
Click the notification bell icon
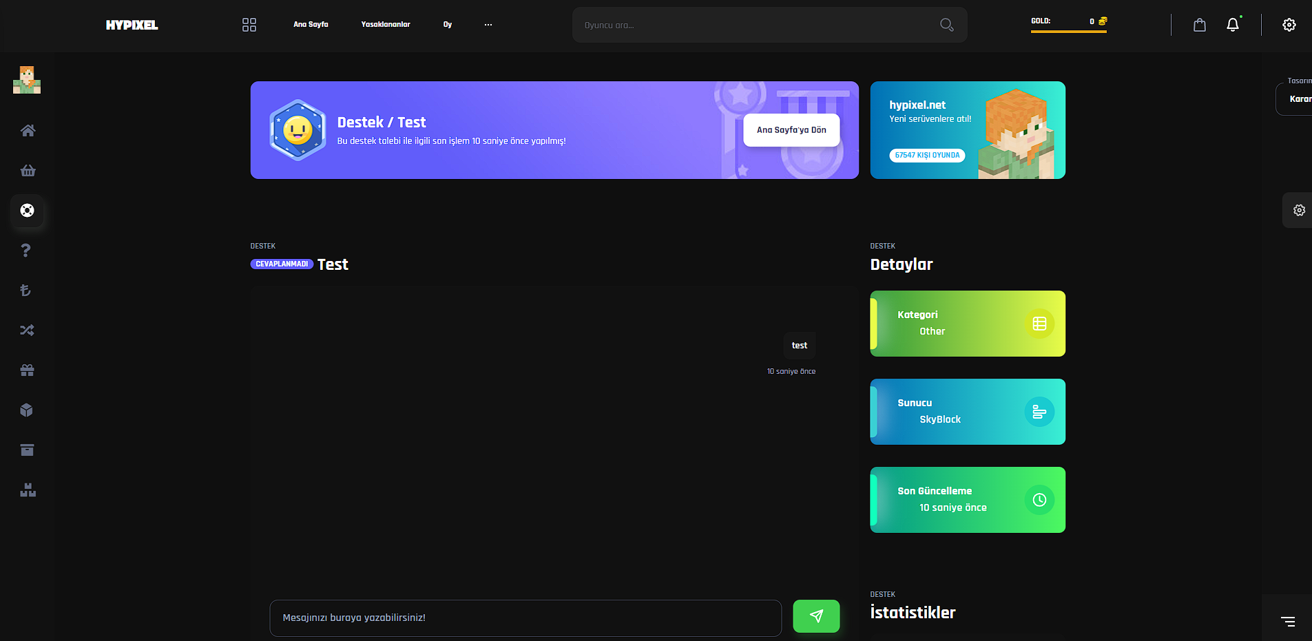(1233, 25)
